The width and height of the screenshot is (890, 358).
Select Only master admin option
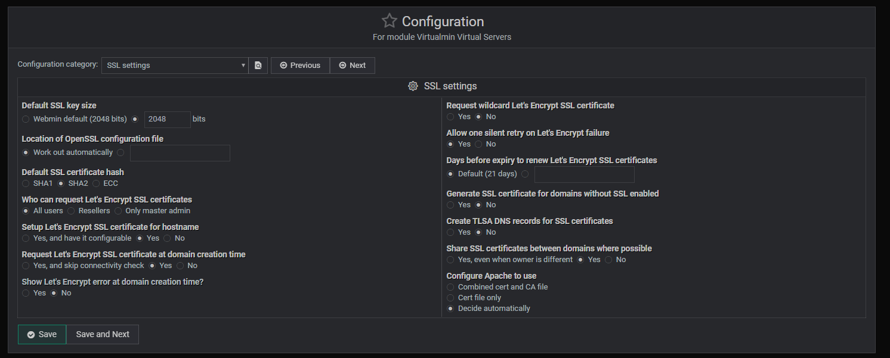click(118, 211)
